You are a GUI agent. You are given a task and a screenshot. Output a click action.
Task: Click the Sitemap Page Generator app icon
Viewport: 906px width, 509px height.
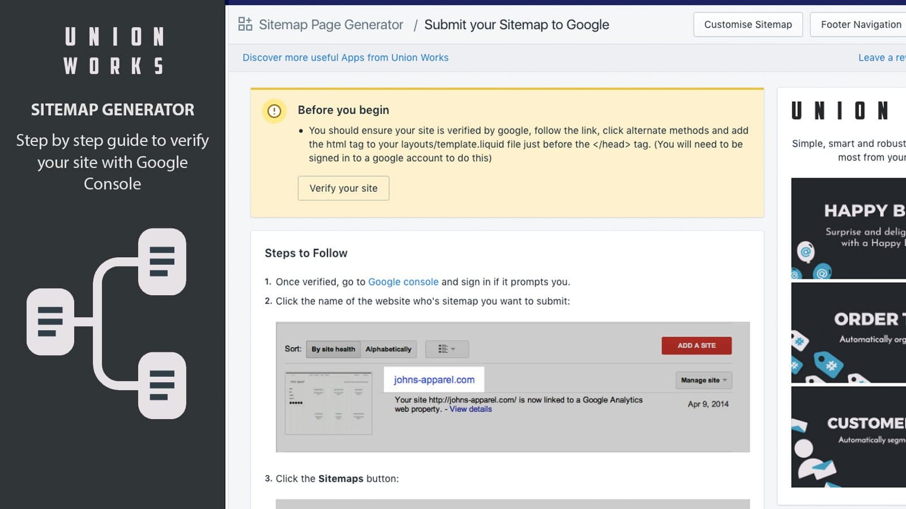pyautogui.click(x=245, y=24)
